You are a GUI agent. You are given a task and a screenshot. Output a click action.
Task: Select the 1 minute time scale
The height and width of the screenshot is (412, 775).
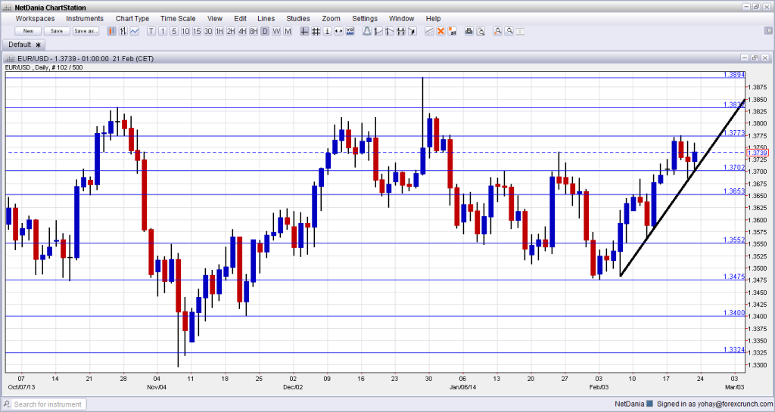pyautogui.click(x=163, y=31)
